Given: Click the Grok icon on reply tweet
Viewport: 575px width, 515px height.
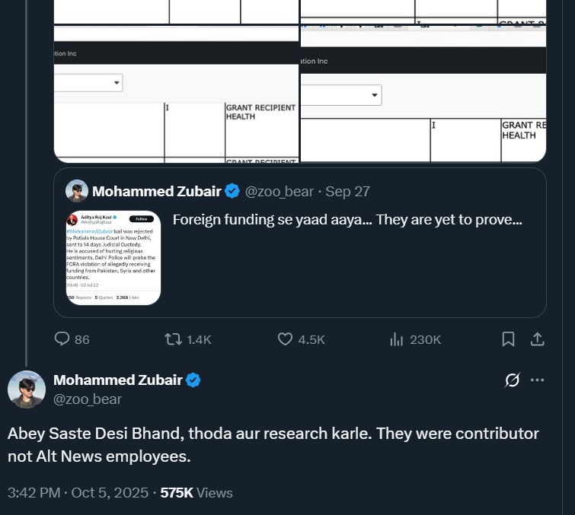Looking at the screenshot, I should [513, 380].
